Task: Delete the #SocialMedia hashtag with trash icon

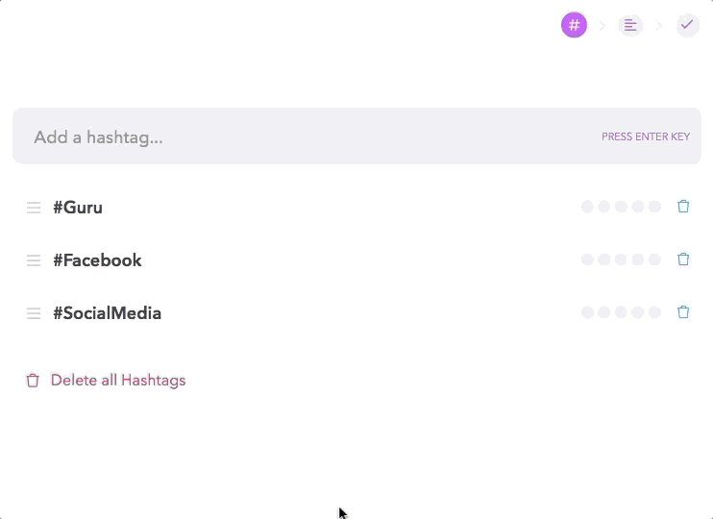Action: tap(683, 311)
